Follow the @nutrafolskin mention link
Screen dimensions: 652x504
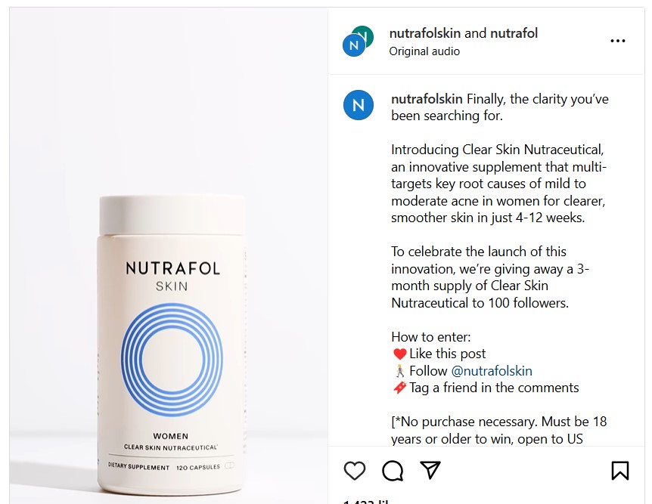[x=492, y=370]
